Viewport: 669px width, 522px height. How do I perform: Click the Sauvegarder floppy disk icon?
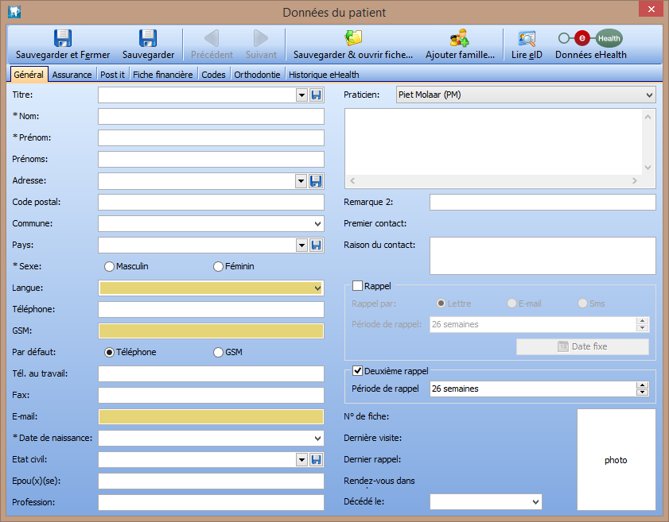(x=148, y=38)
